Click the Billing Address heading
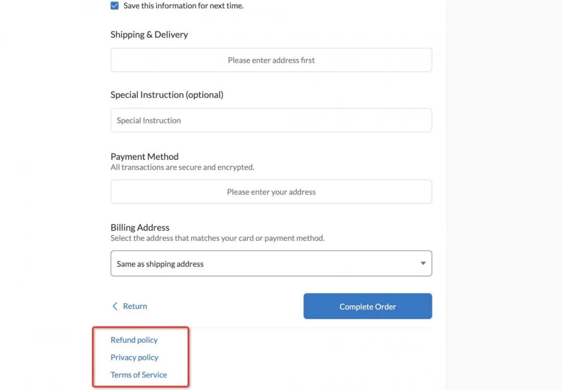 pyautogui.click(x=140, y=227)
